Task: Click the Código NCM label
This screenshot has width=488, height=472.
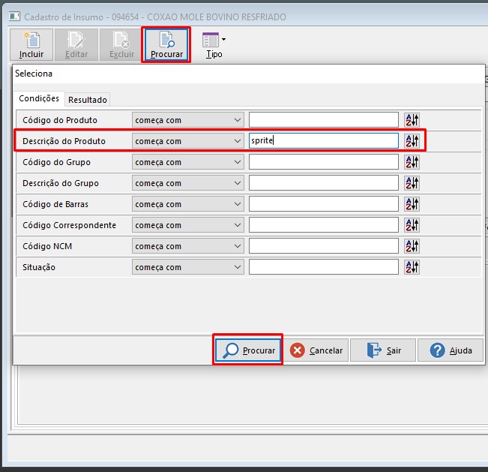Action: pyautogui.click(x=47, y=246)
